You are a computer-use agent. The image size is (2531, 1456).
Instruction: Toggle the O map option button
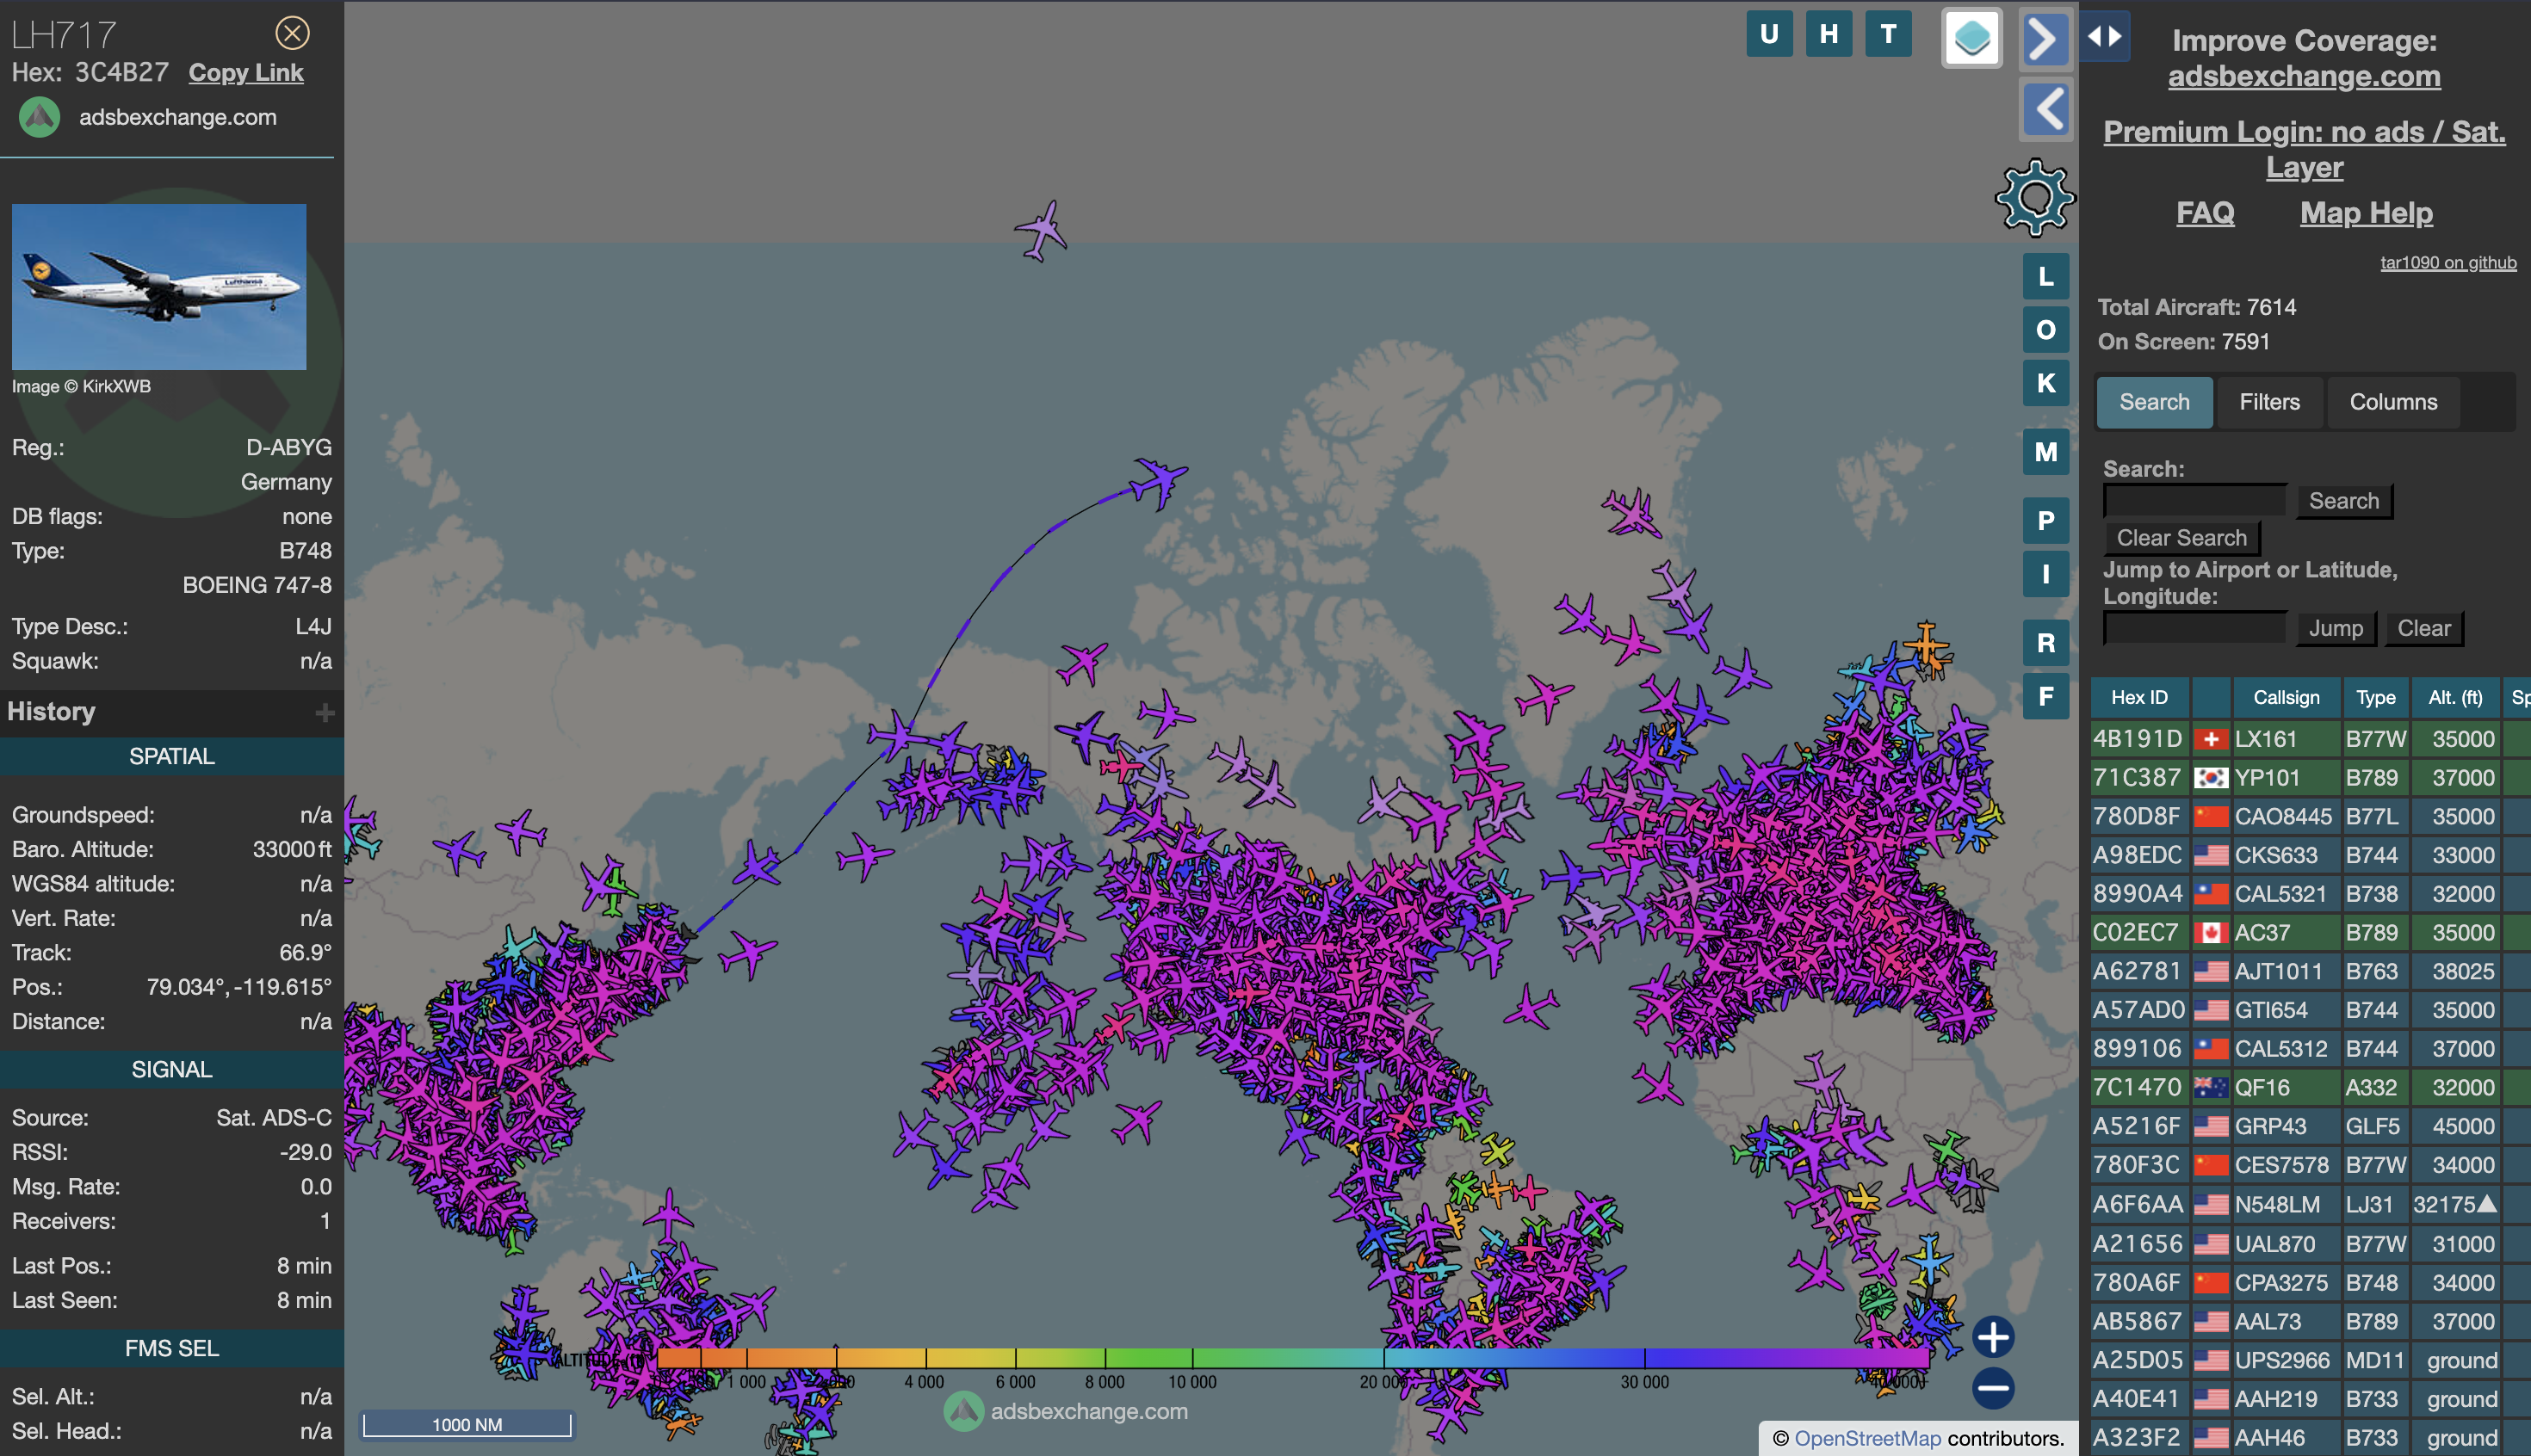pos(2045,330)
